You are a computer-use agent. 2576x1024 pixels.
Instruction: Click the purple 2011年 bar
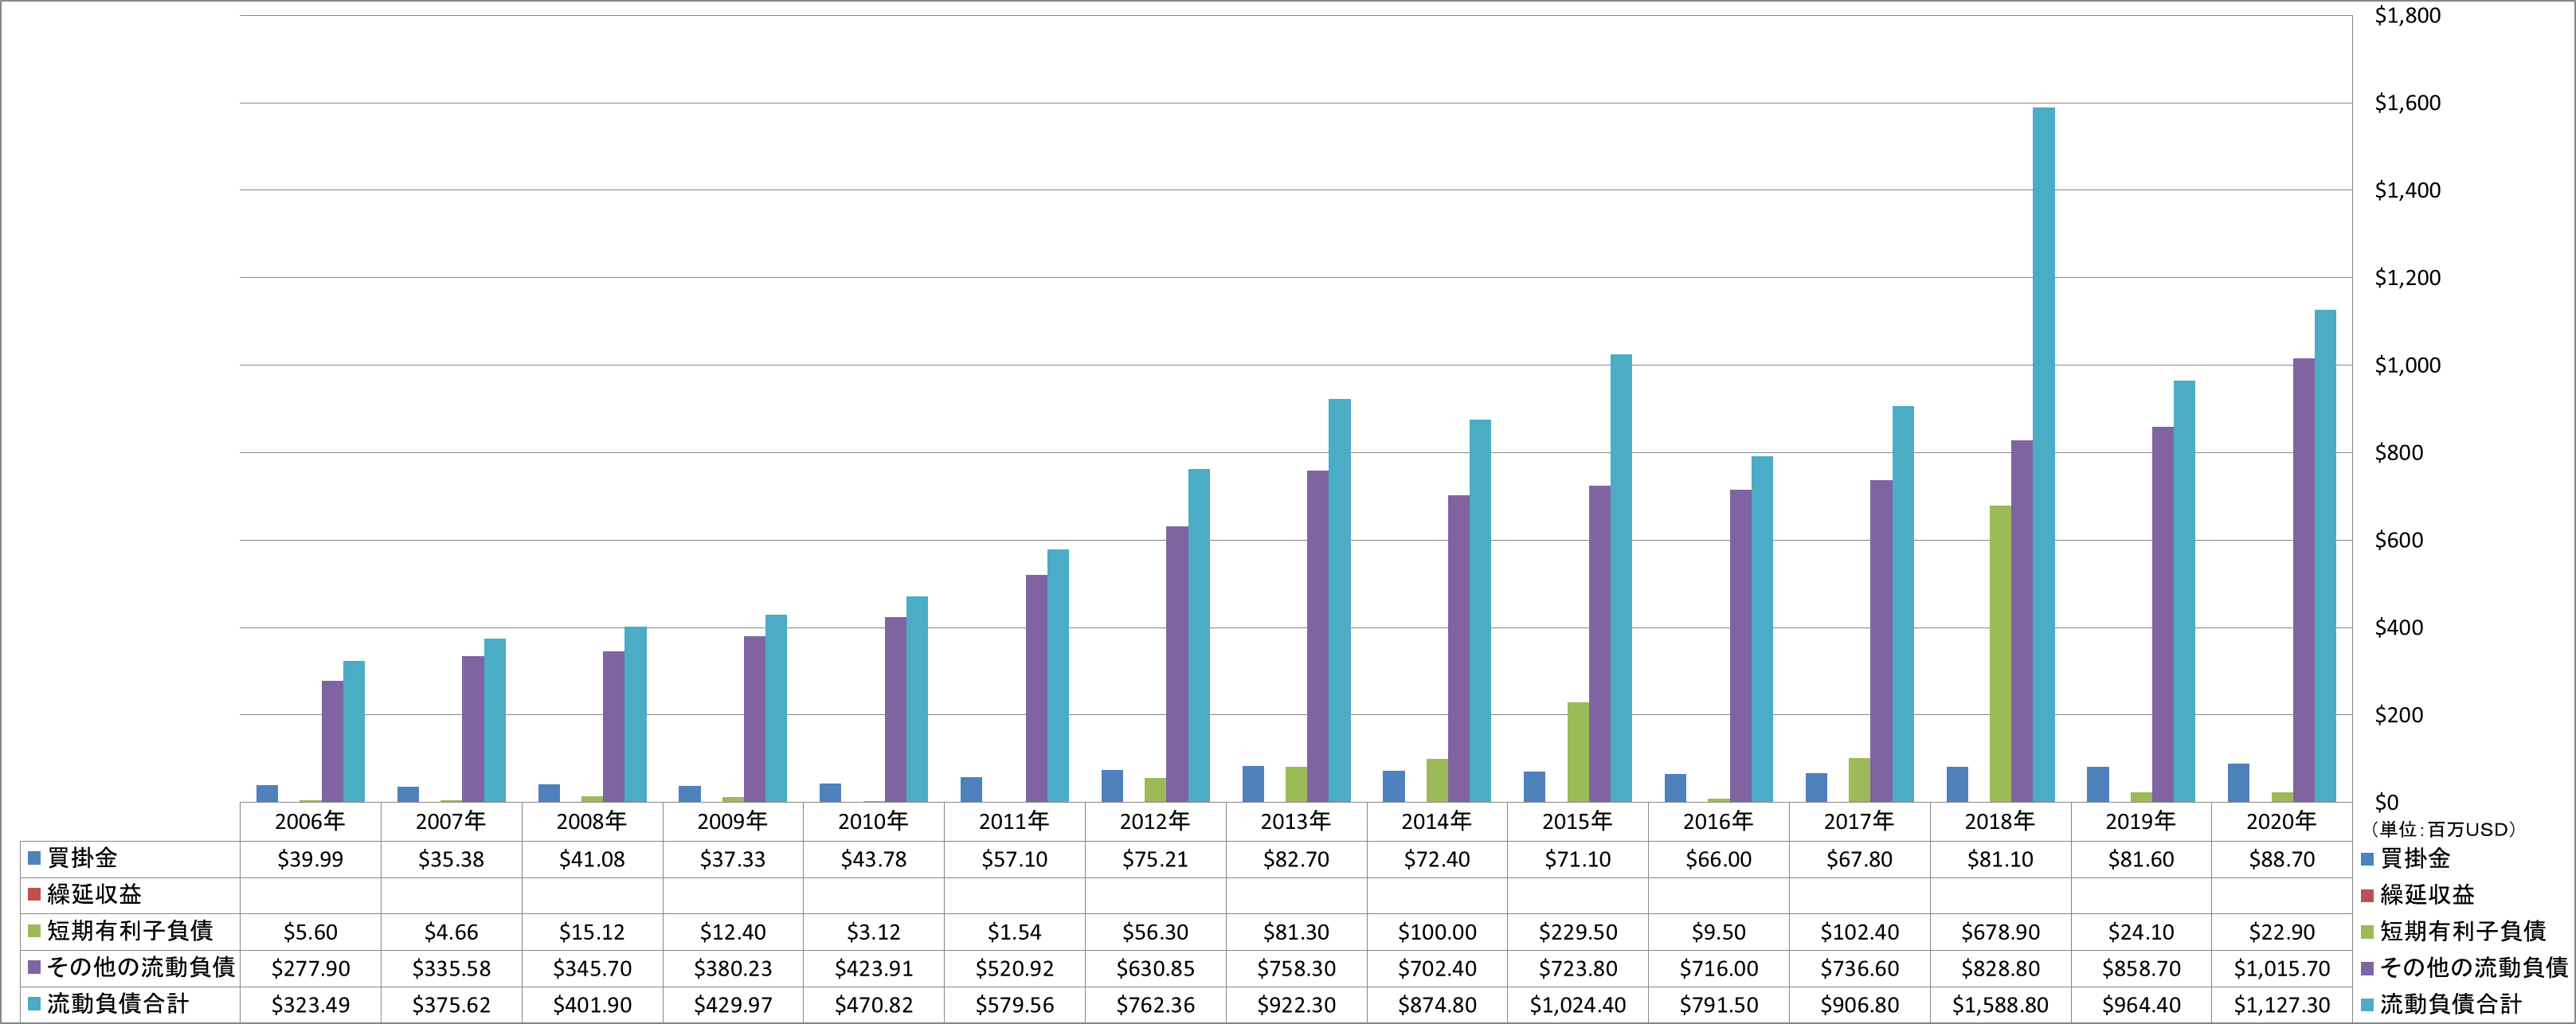click(1037, 688)
